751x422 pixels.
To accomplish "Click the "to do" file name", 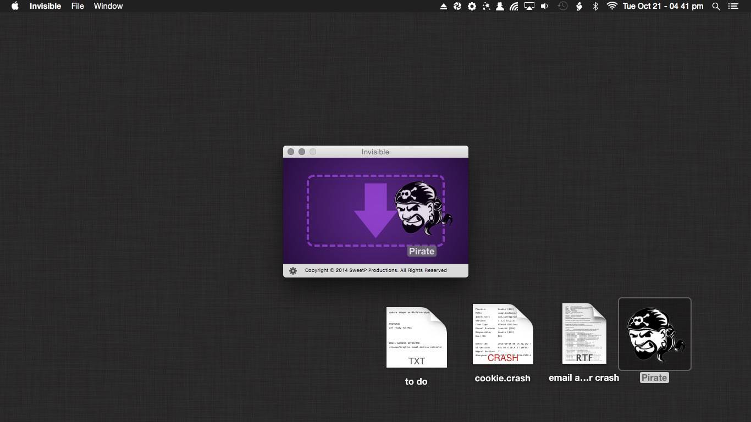I will (x=416, y=381).
